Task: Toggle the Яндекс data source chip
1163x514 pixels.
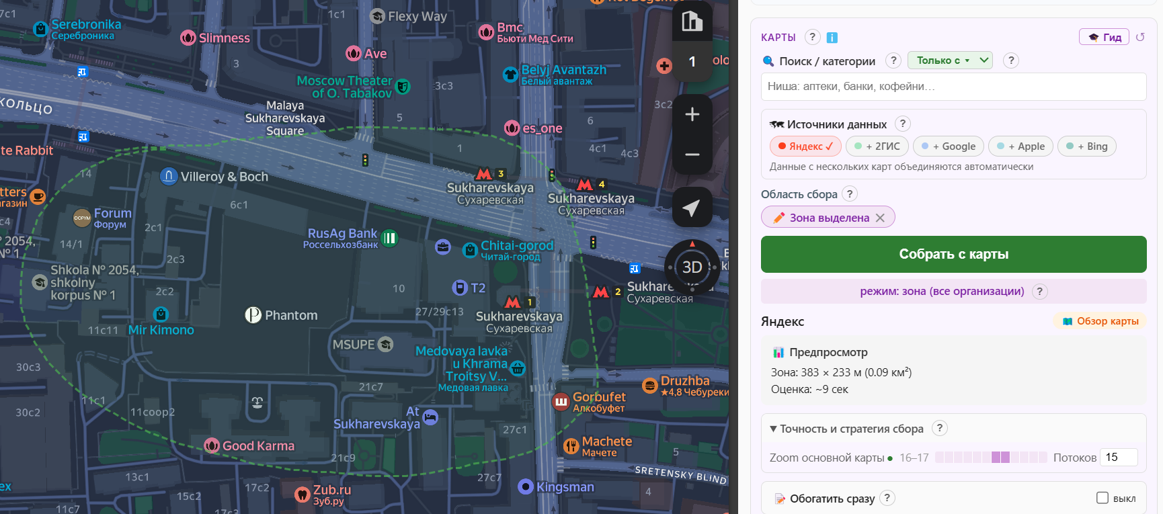Action: click(x=805, y=146)
